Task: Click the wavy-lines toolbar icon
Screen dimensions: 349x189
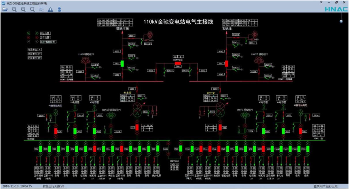Action: (41, 9)
